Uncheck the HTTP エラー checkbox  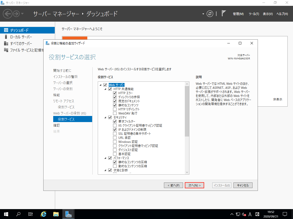pyautogui.click(x=115, y=93)
